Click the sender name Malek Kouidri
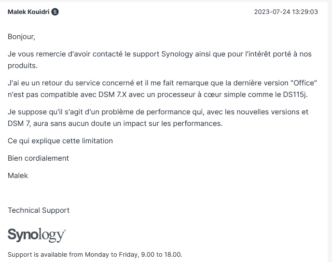This screenshot has width=332, height=262. (28, 12)
